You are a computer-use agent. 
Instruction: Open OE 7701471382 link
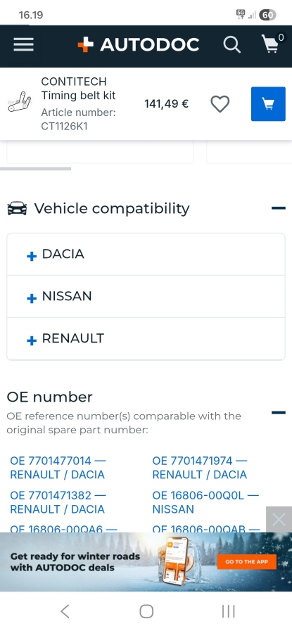(58, 502)
